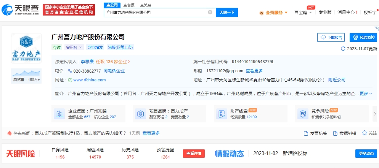Click the 项目品牌 hexagon icon

point(140,114)
